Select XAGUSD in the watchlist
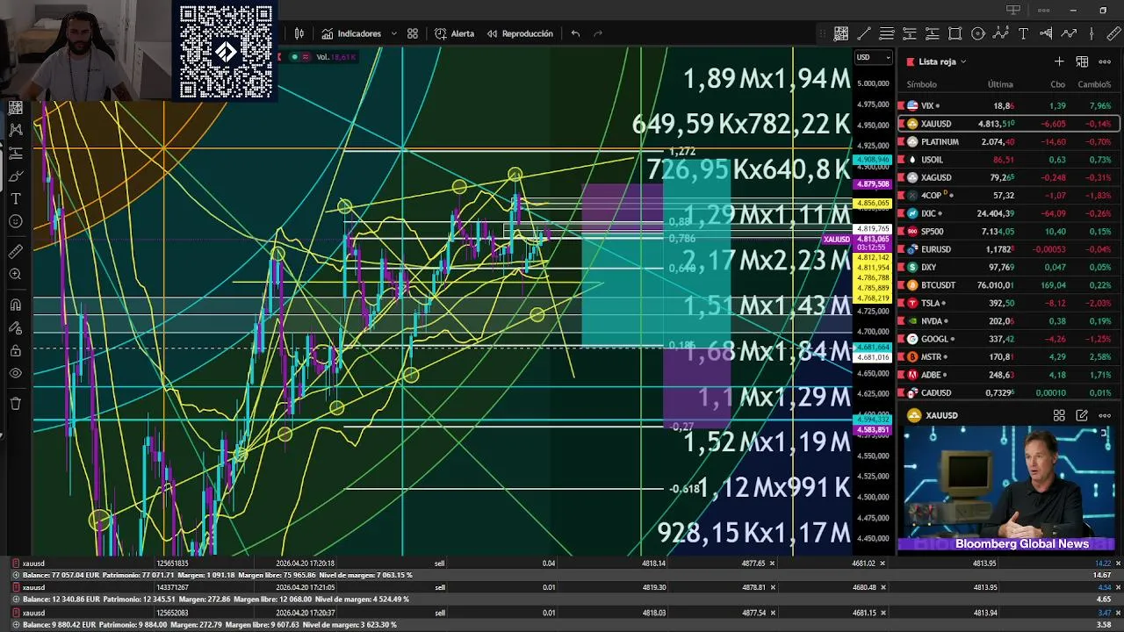The image size is (1124, 632). (1008, 177)
